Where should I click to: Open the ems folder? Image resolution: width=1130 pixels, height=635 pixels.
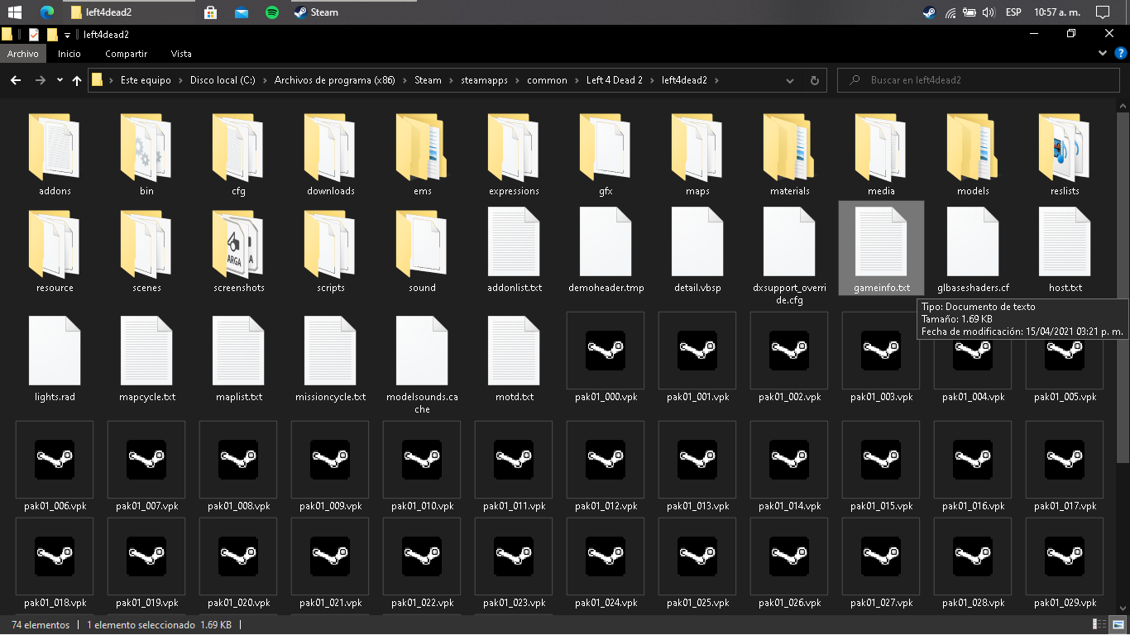tap(422, 155)
